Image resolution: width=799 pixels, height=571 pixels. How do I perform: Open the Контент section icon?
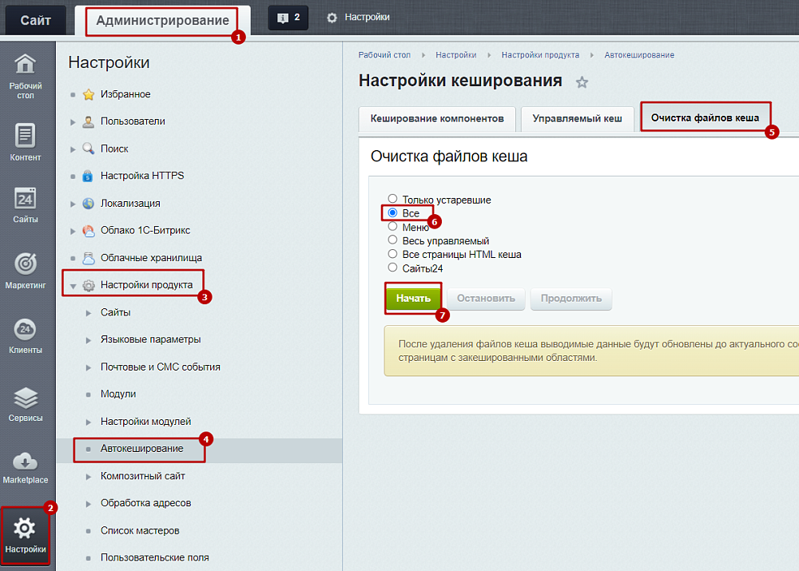click(x=26, y=136)
